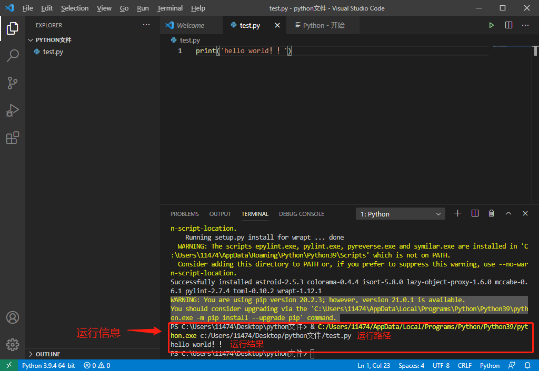Image resolution: width=539 pixels, height=371 pixels.
Task: Select interpreter via Python 3.9.4 64-bit
Action: click(48, 365)
